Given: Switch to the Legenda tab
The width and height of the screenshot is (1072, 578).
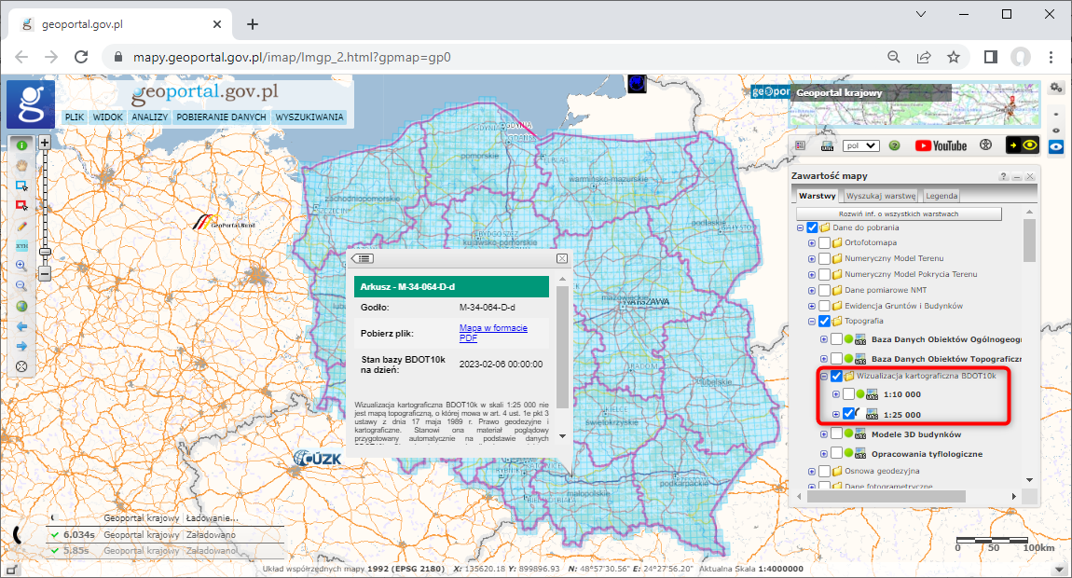Looking at the screenshot, I should coord(941,196).
